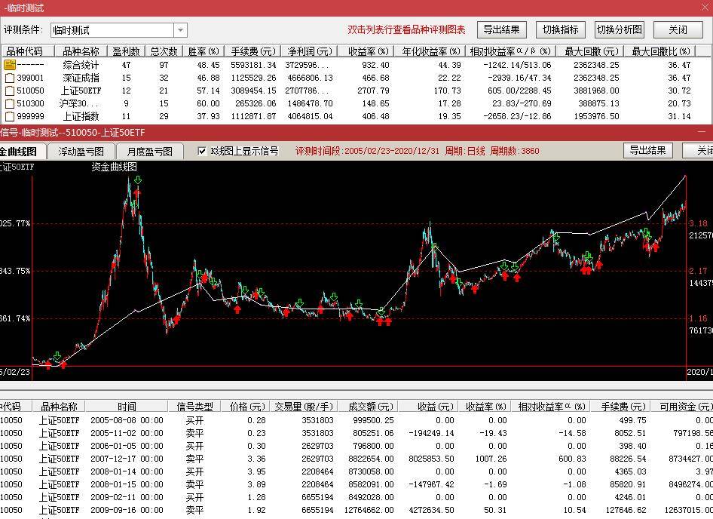
Task: Select the 资金曲线图 tab
Action: coord(21,151)
